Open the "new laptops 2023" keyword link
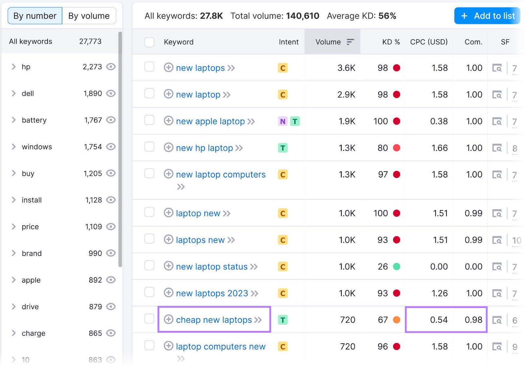The image size is (525, 366). coord(212,293)
